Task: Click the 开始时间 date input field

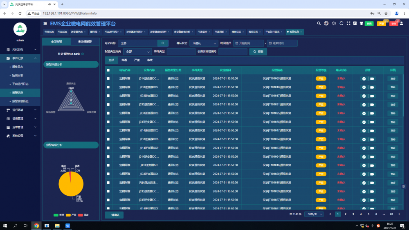Action: click(249, 43)
